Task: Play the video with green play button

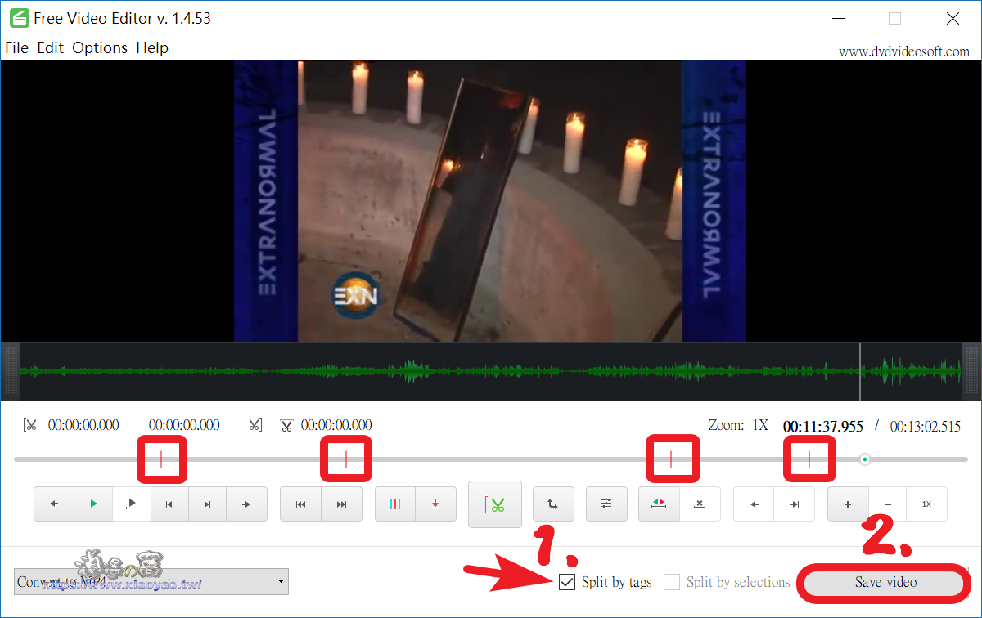Action: [93, 504]
